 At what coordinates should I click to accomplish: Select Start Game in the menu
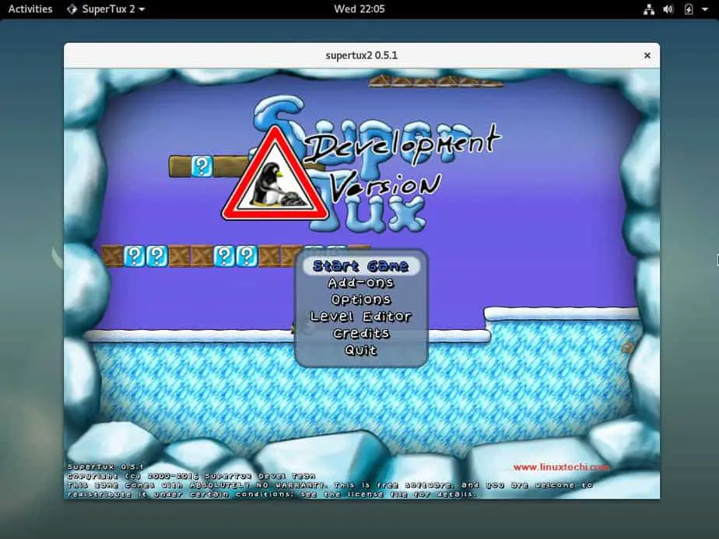point(361,266)
